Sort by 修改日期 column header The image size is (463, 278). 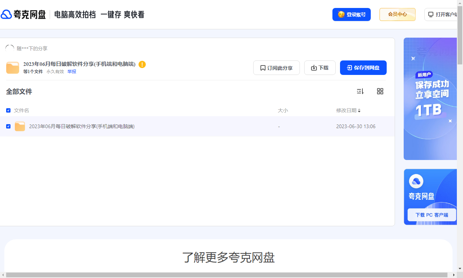[x=348, y=110]
